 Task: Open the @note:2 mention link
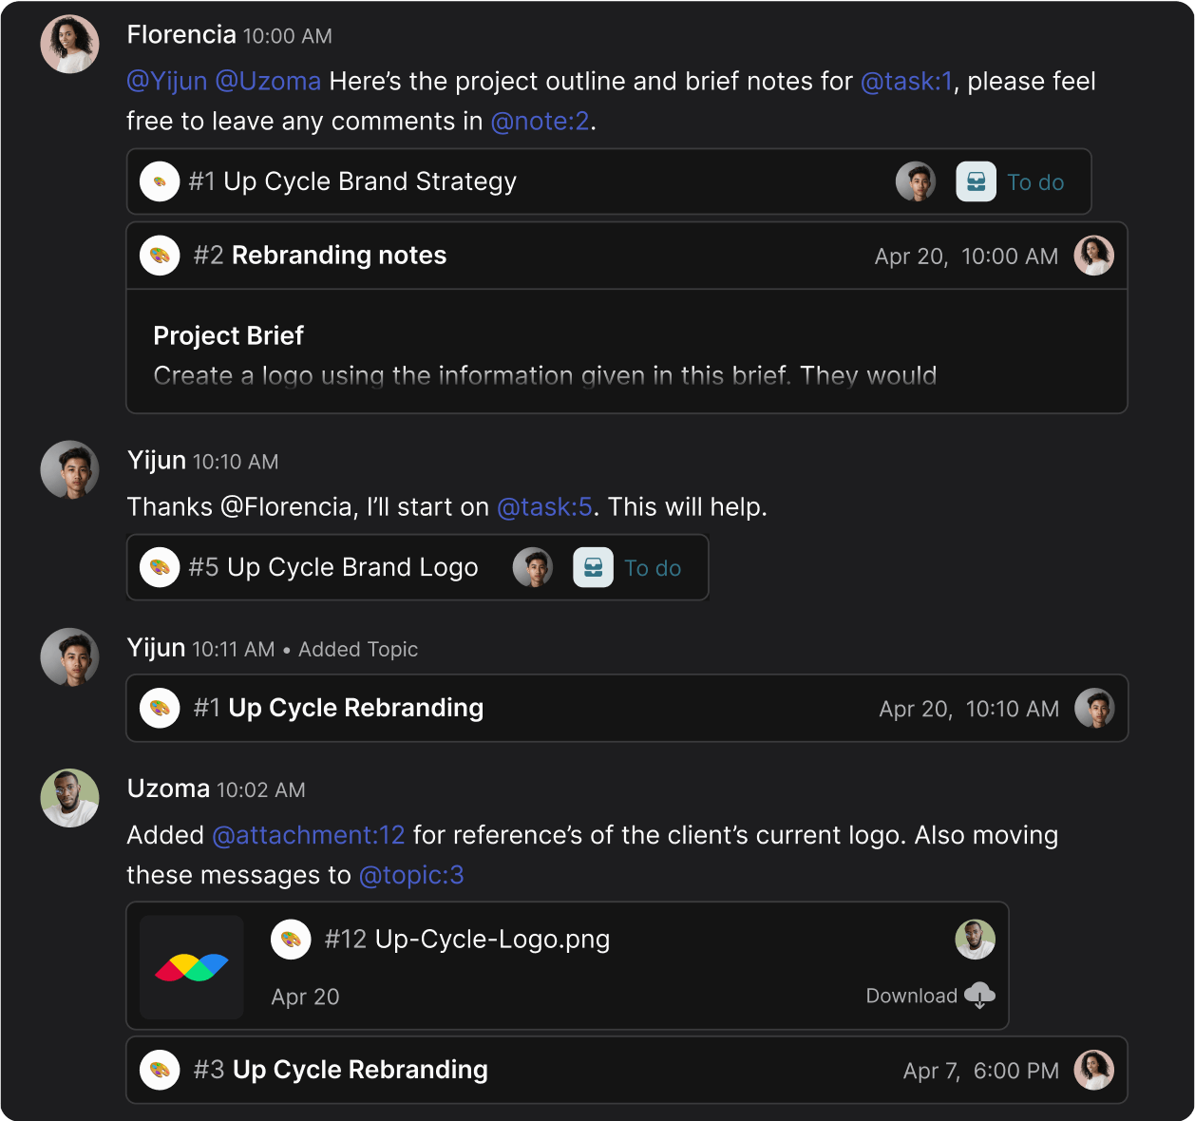[540, 121]
